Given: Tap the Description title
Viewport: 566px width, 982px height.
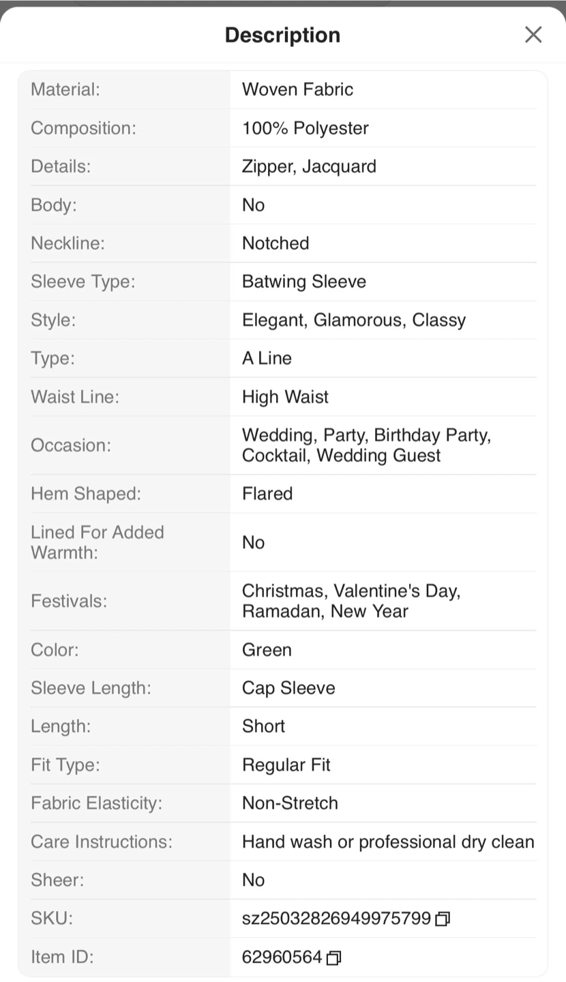Looking at the screenshot, I should pos(282,35).
